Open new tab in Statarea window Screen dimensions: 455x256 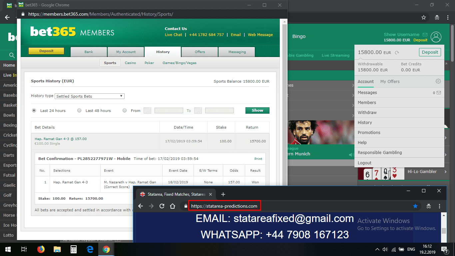pos(223,194)
